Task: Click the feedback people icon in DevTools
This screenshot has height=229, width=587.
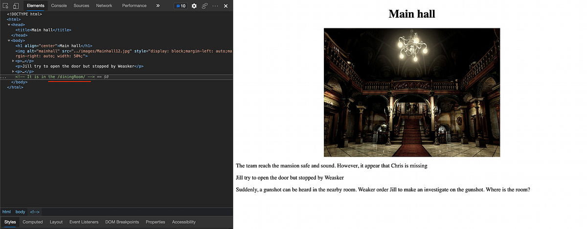Action: 204,6
